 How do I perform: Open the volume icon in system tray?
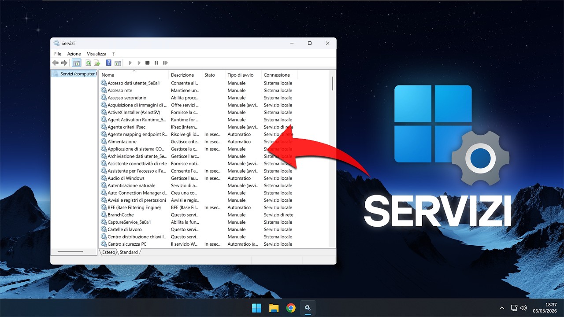pyautogui.click(x=523, y=308)
